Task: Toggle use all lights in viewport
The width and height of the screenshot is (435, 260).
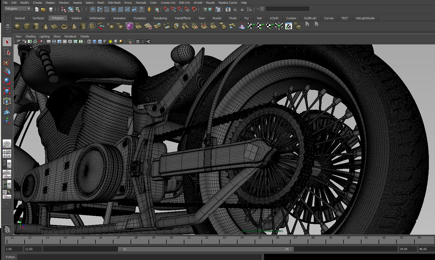Action: tap(110, 41)
